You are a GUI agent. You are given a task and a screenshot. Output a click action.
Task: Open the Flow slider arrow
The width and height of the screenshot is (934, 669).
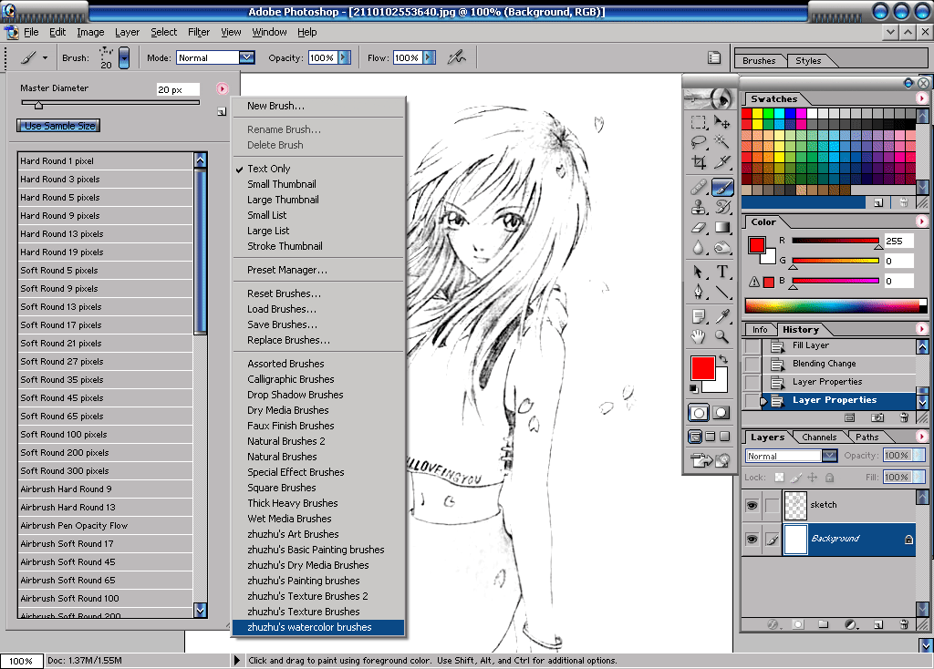coord(429,57)
